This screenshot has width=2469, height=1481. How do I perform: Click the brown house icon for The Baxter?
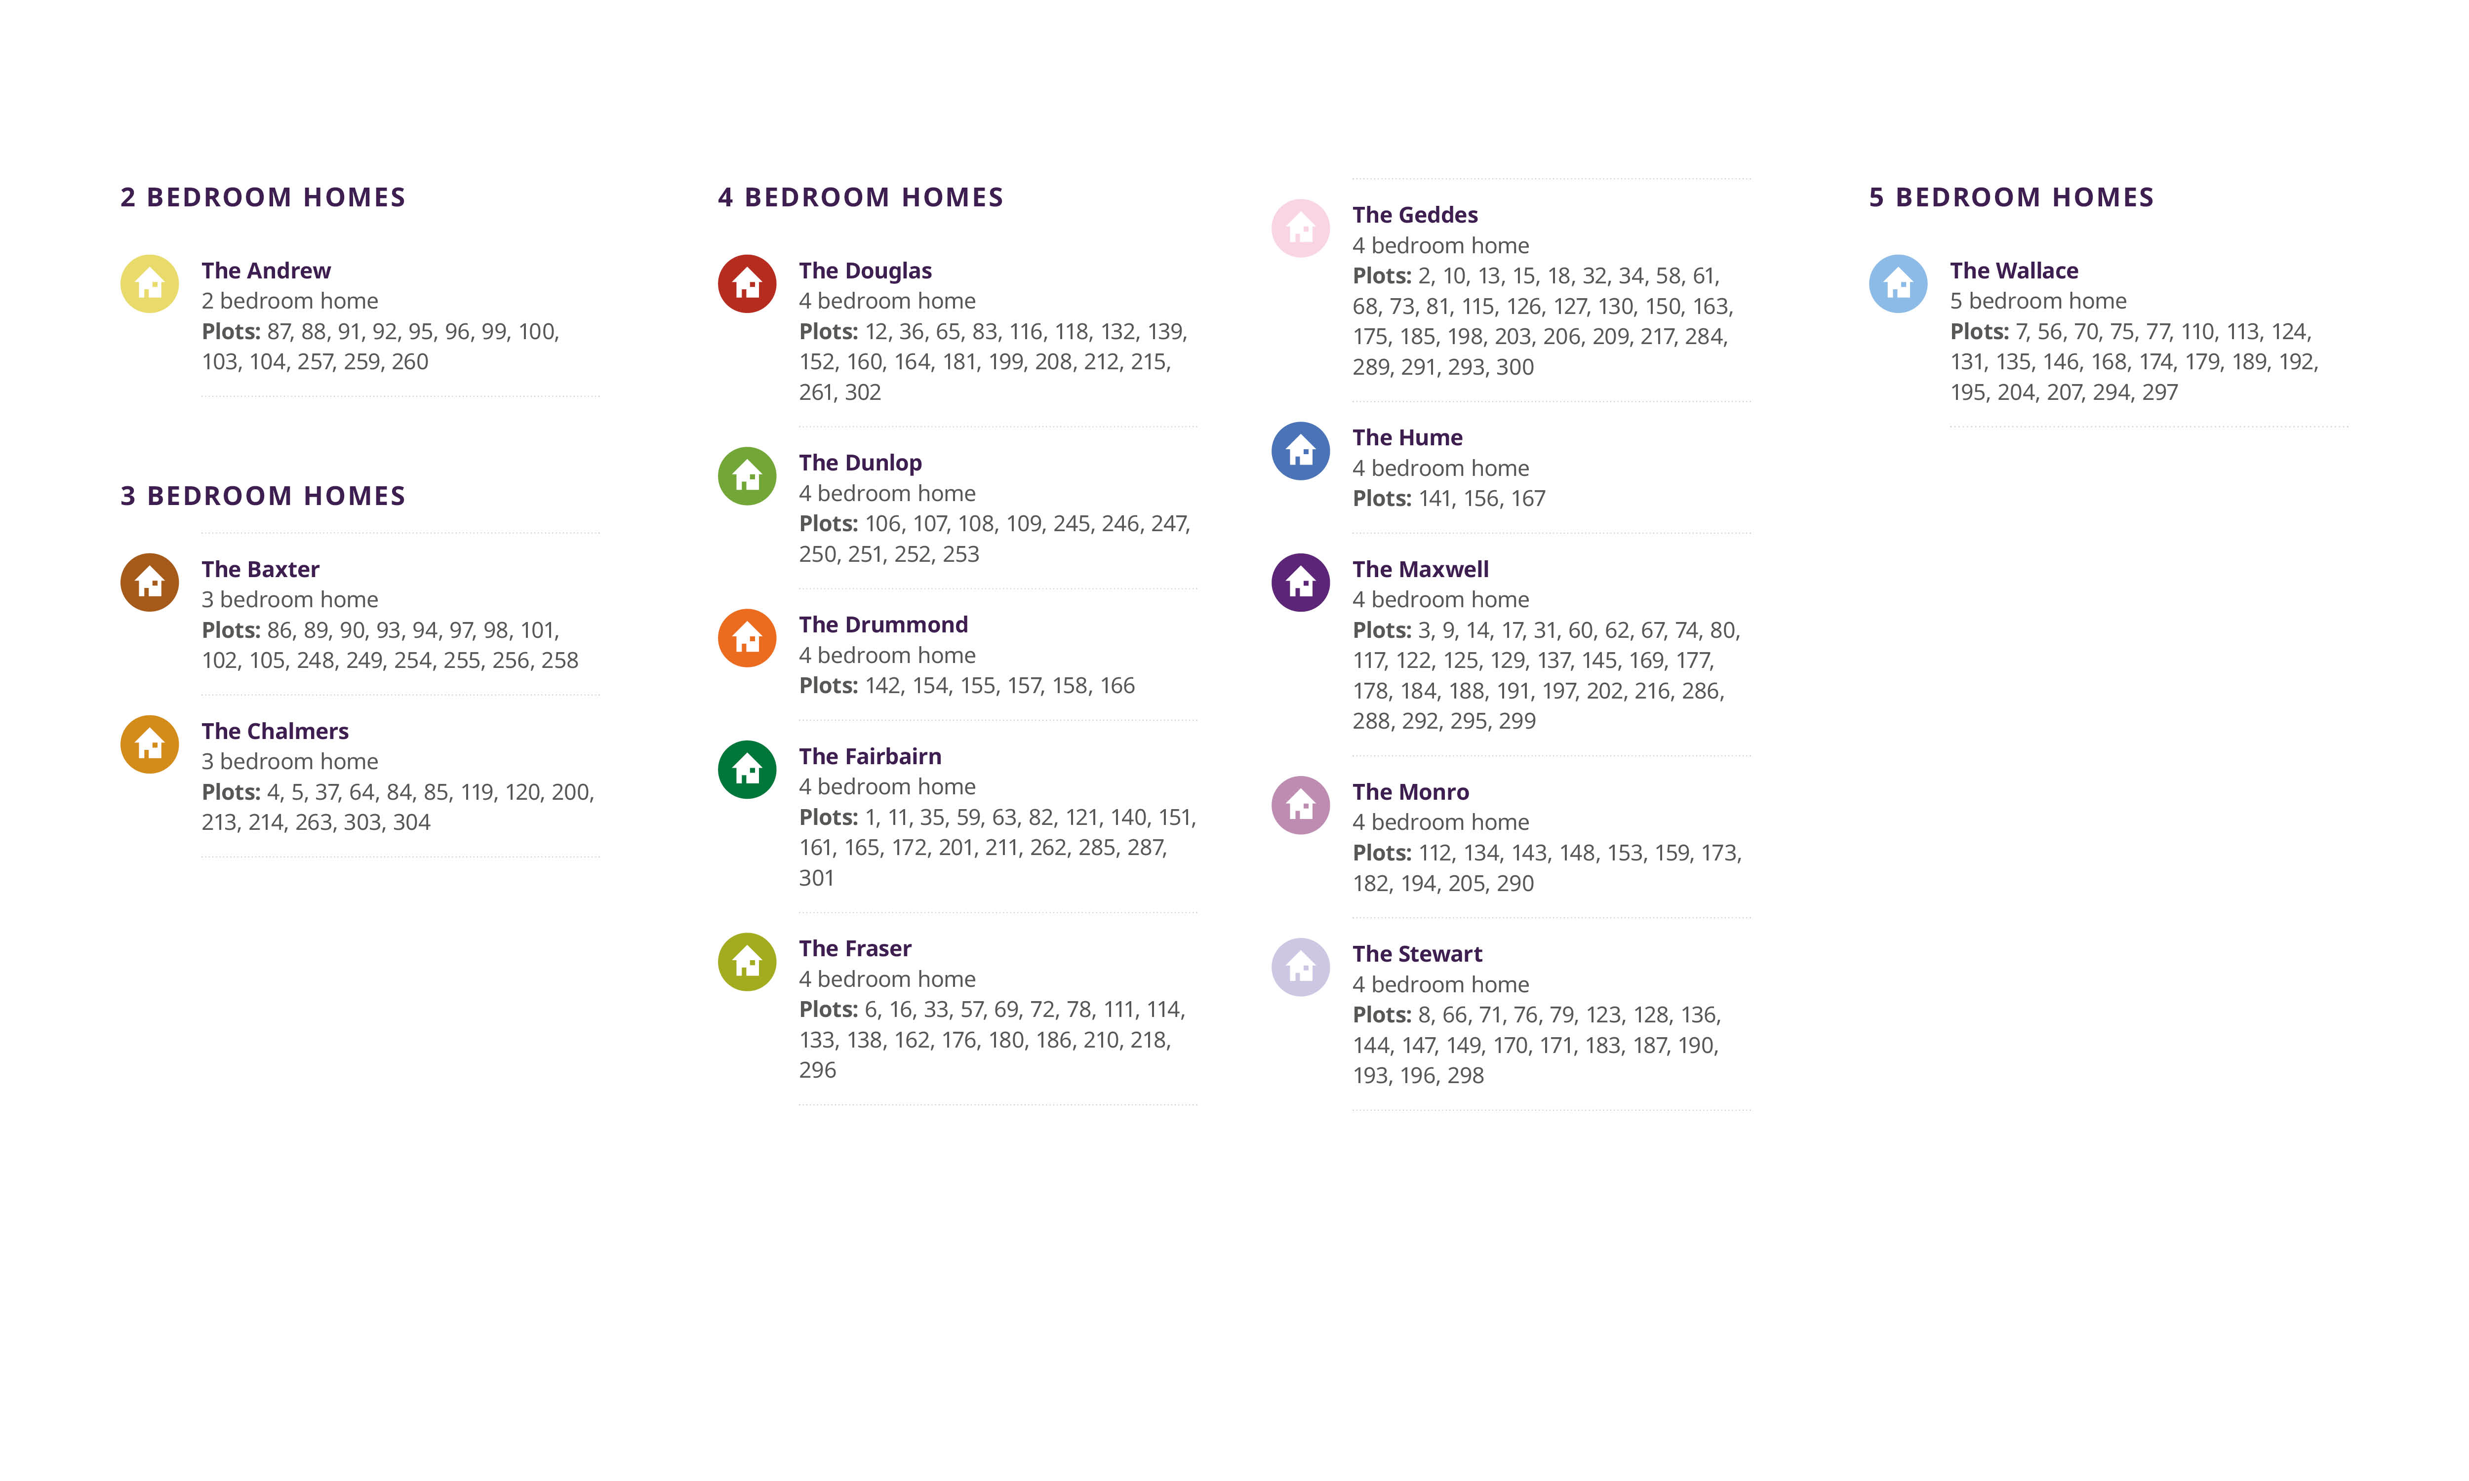click(x=150, y=582)
